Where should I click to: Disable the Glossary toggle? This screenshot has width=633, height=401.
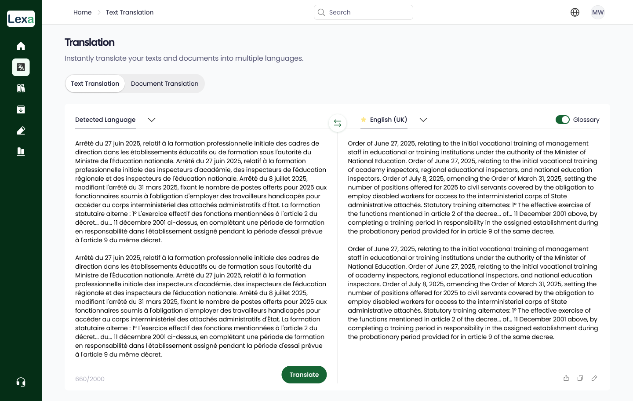[562, 120]
